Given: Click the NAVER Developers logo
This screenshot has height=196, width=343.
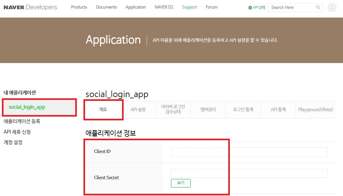Looking at the screenshot, I should click(x=30, y=7).
